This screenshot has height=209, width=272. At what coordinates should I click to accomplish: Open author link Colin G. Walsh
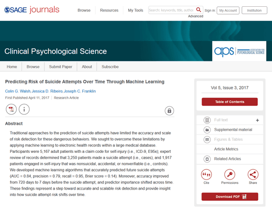[x=17, y=91]
